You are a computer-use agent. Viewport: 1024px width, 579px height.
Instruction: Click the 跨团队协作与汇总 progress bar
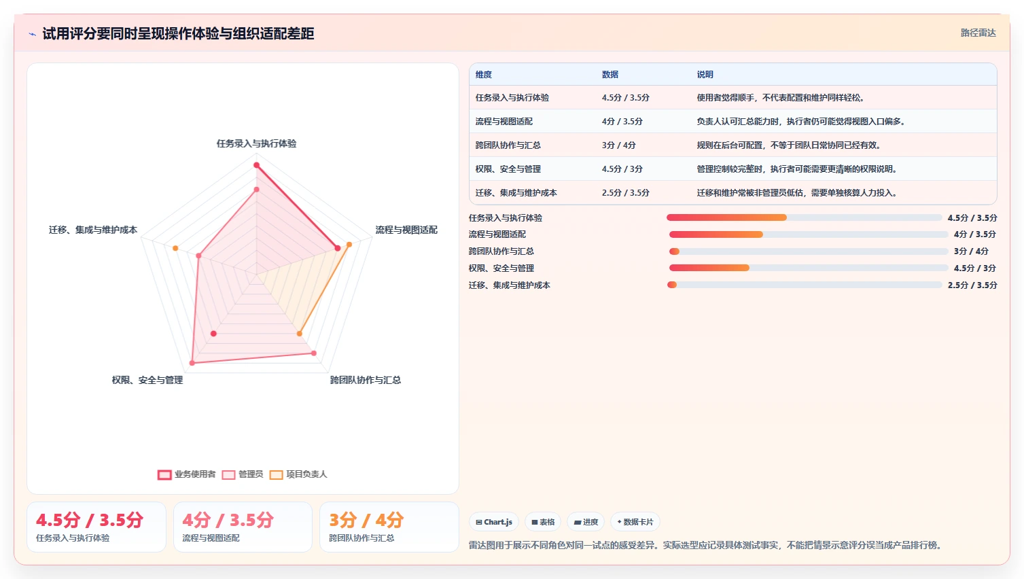(808, 251)
